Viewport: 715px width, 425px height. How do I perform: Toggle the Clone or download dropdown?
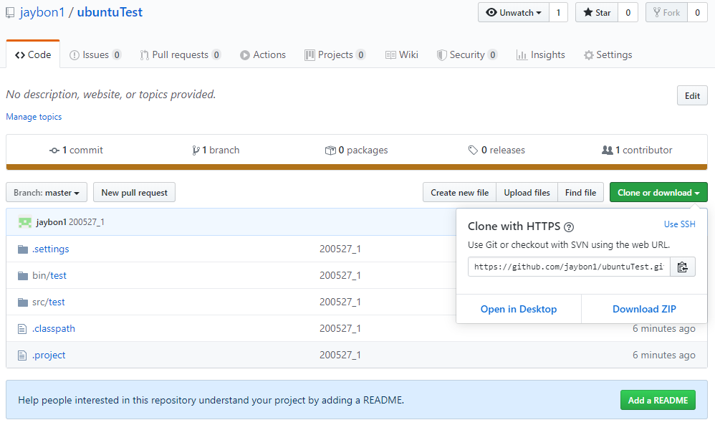[658, 193]
